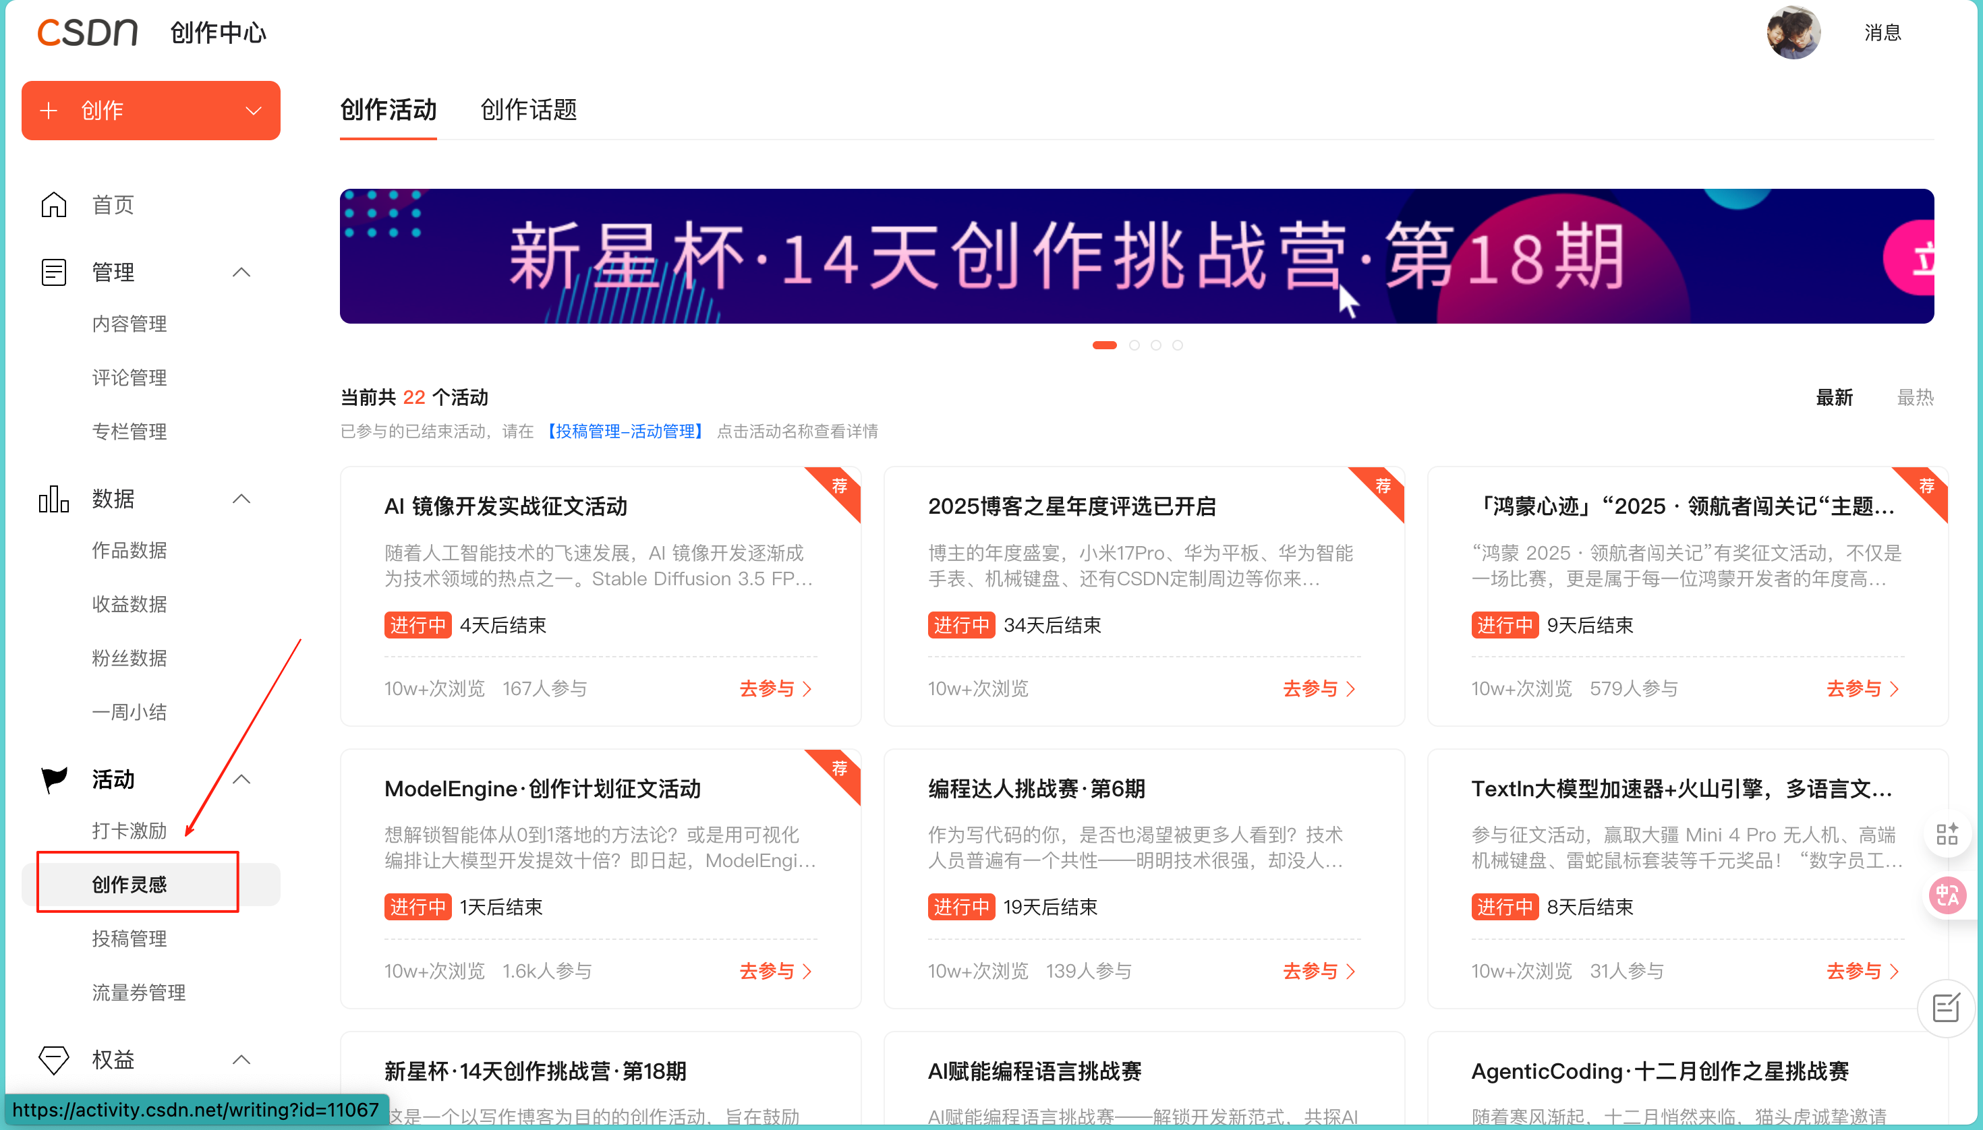Open the floating translate icon on right

1947,897
